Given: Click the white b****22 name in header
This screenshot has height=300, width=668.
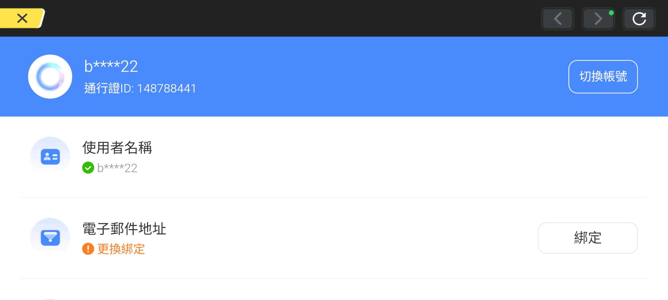Looking at the screenshot, I should pyautogui.click(x=111, y=66).
